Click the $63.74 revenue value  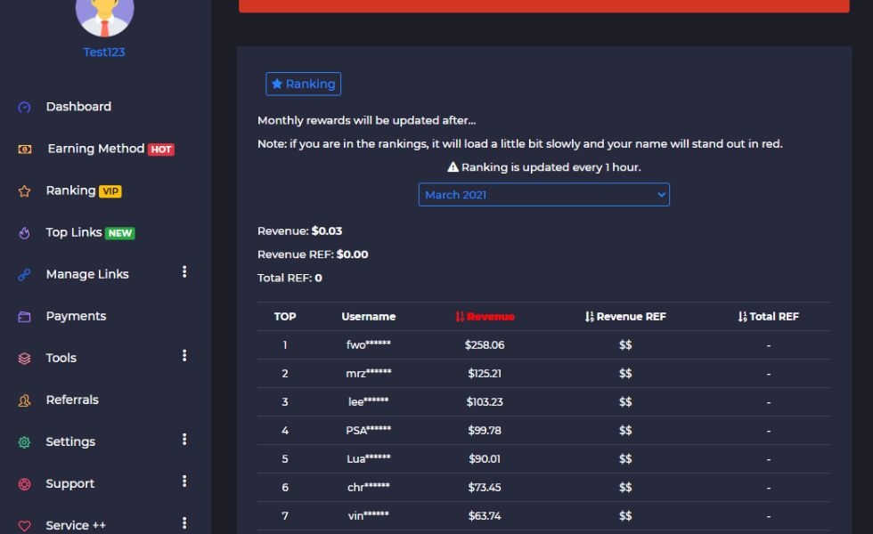[485, 515]
